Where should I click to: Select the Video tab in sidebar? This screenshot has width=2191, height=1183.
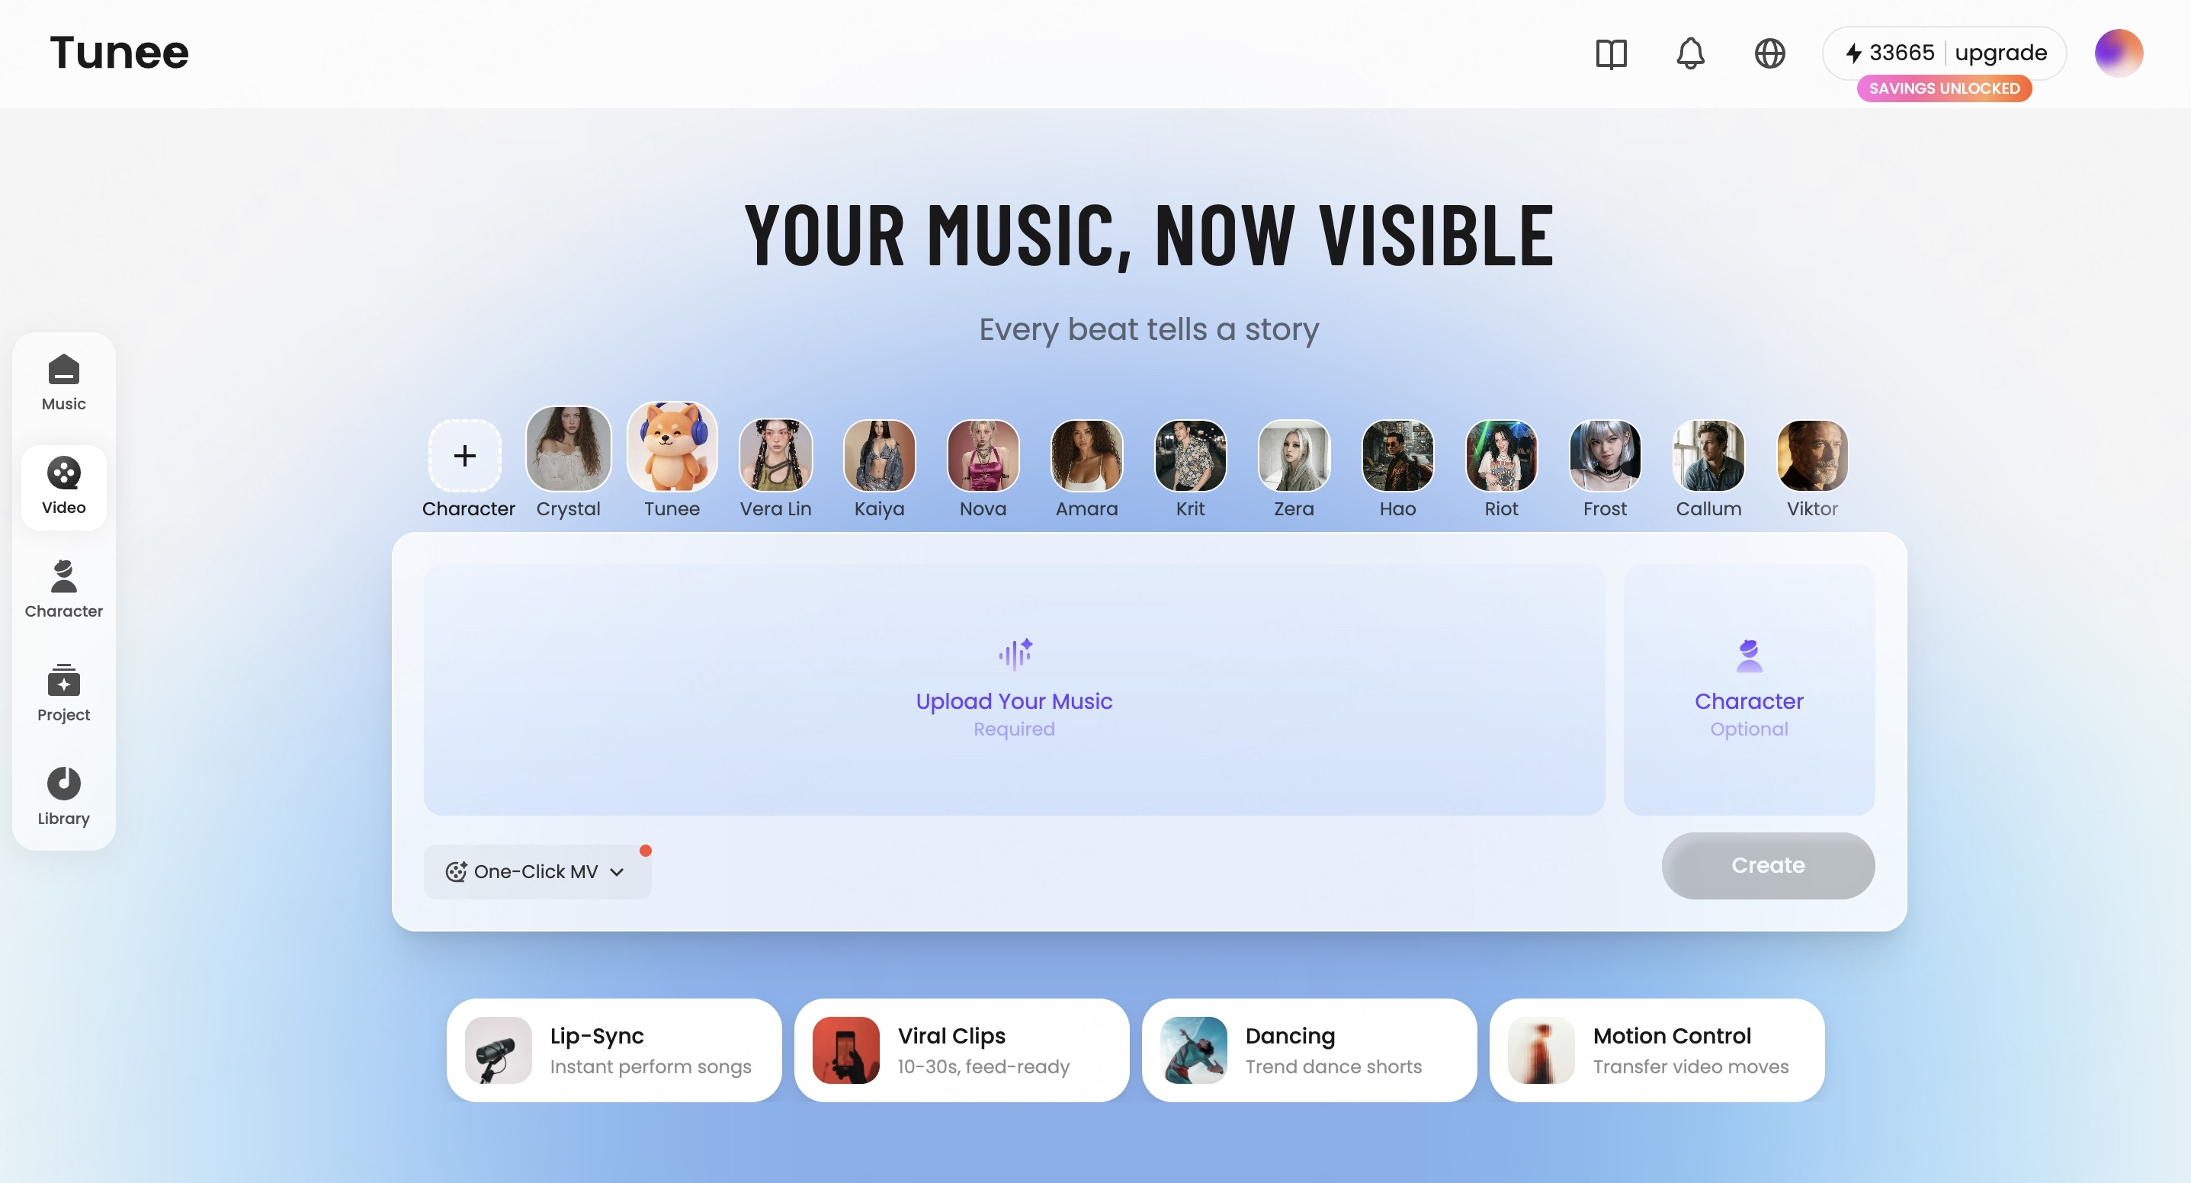(x=64, y=486)
